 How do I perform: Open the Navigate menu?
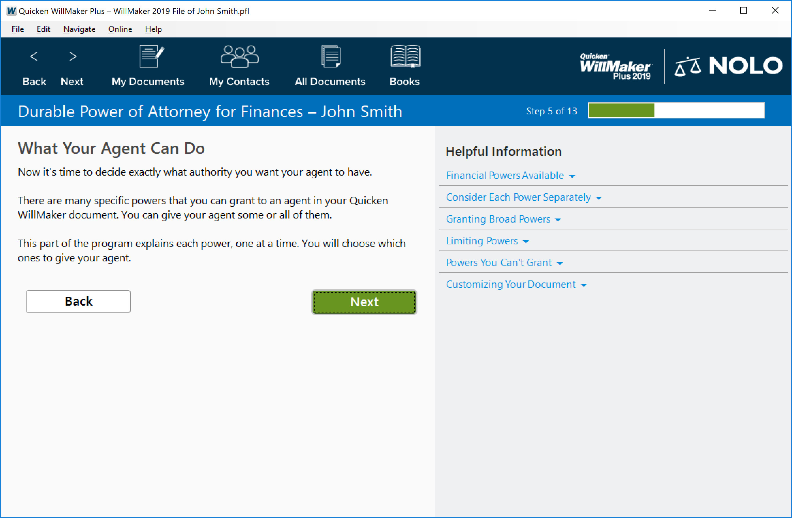[79, 29]
